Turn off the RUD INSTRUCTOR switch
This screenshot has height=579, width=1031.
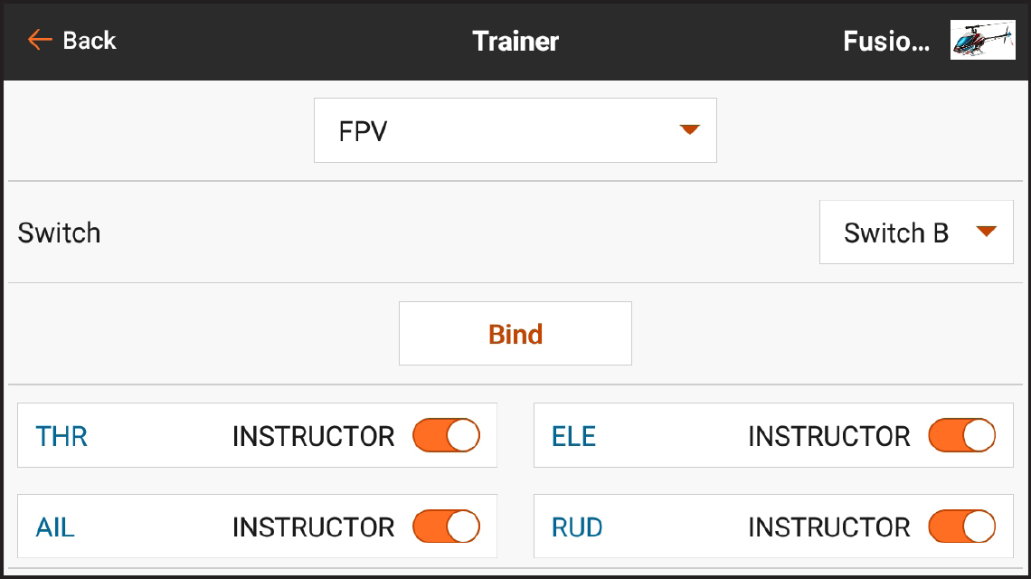(x=961, y=527)
